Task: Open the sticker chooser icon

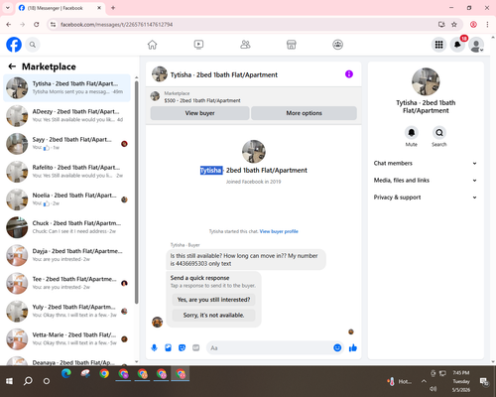Action: click(182, 347)
